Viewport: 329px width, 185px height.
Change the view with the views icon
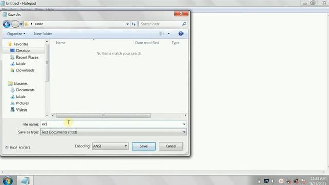pyautogui.click(x=162, y=34)
